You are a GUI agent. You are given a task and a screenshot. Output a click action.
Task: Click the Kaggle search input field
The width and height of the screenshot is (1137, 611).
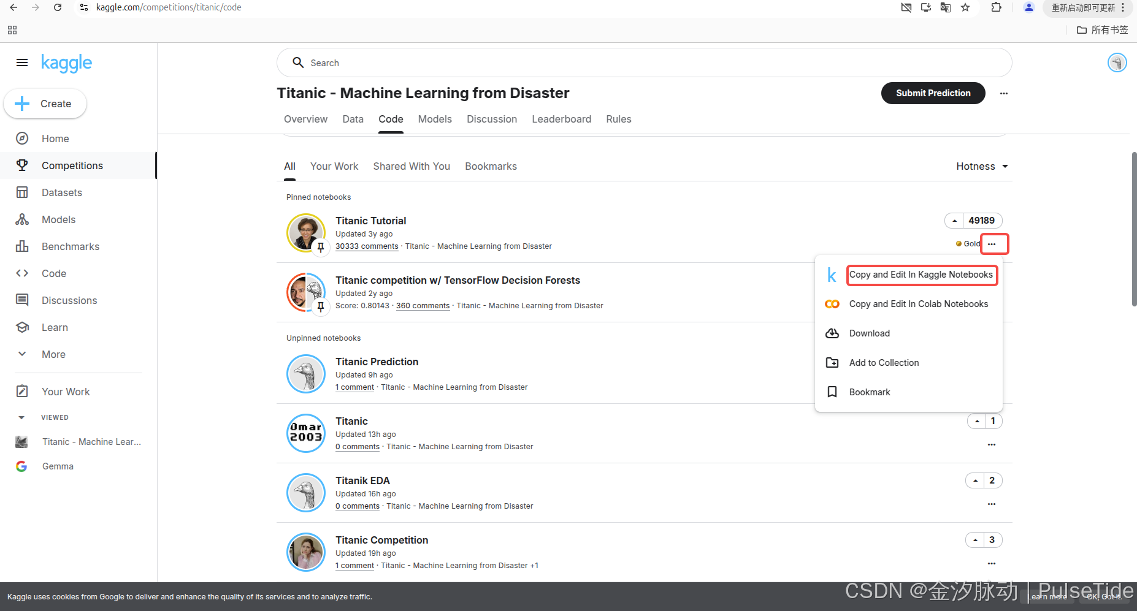644,63
